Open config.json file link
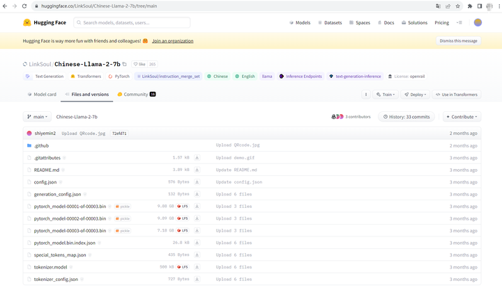 coord(45,182)
